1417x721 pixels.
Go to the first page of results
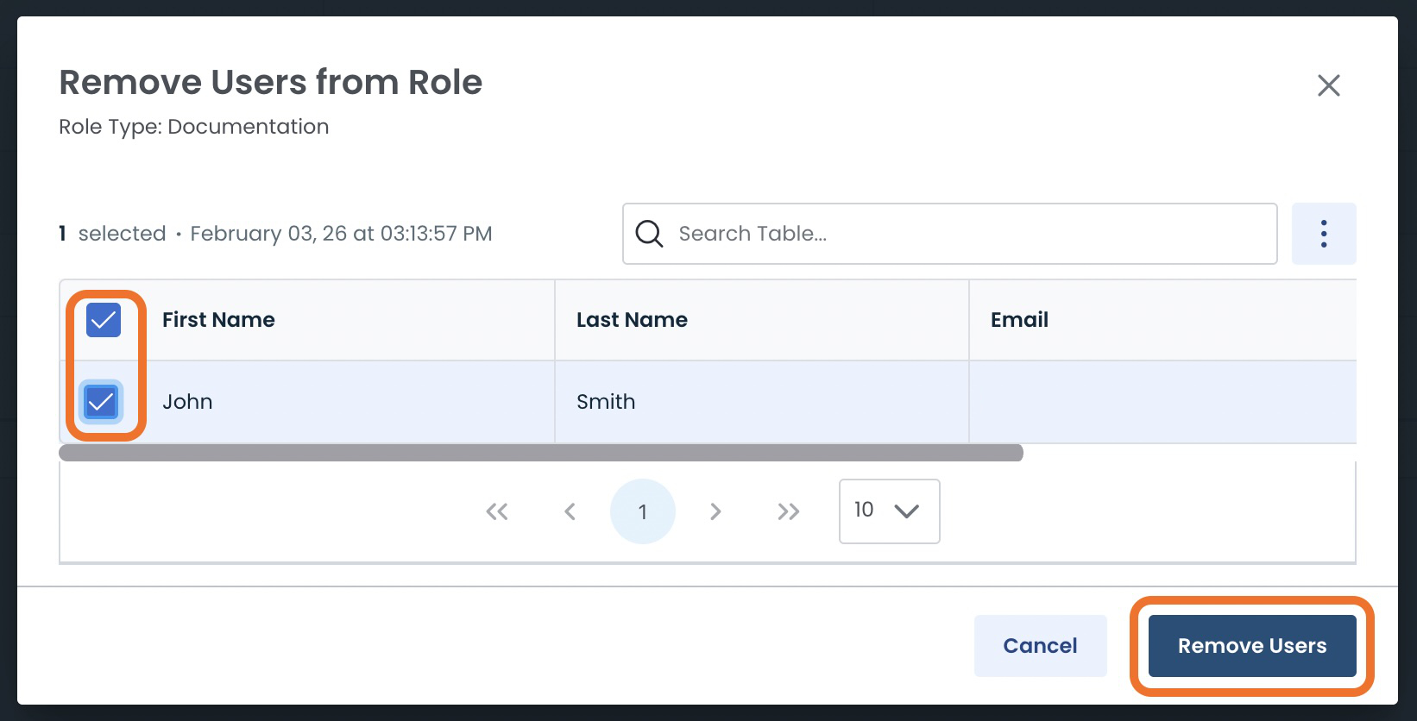point(497,511)
